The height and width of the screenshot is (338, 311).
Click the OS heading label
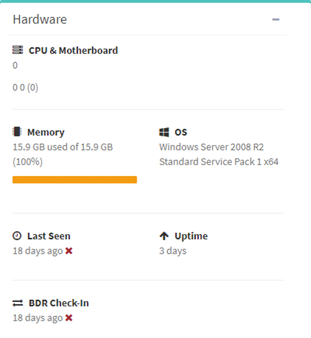coord(181,132)
